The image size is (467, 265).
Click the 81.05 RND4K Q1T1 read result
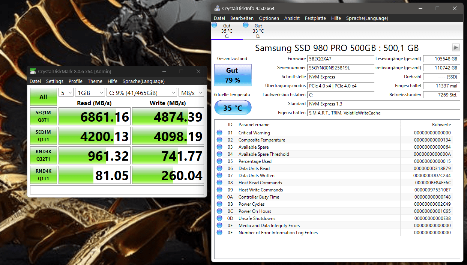click(x=95, y=175)
